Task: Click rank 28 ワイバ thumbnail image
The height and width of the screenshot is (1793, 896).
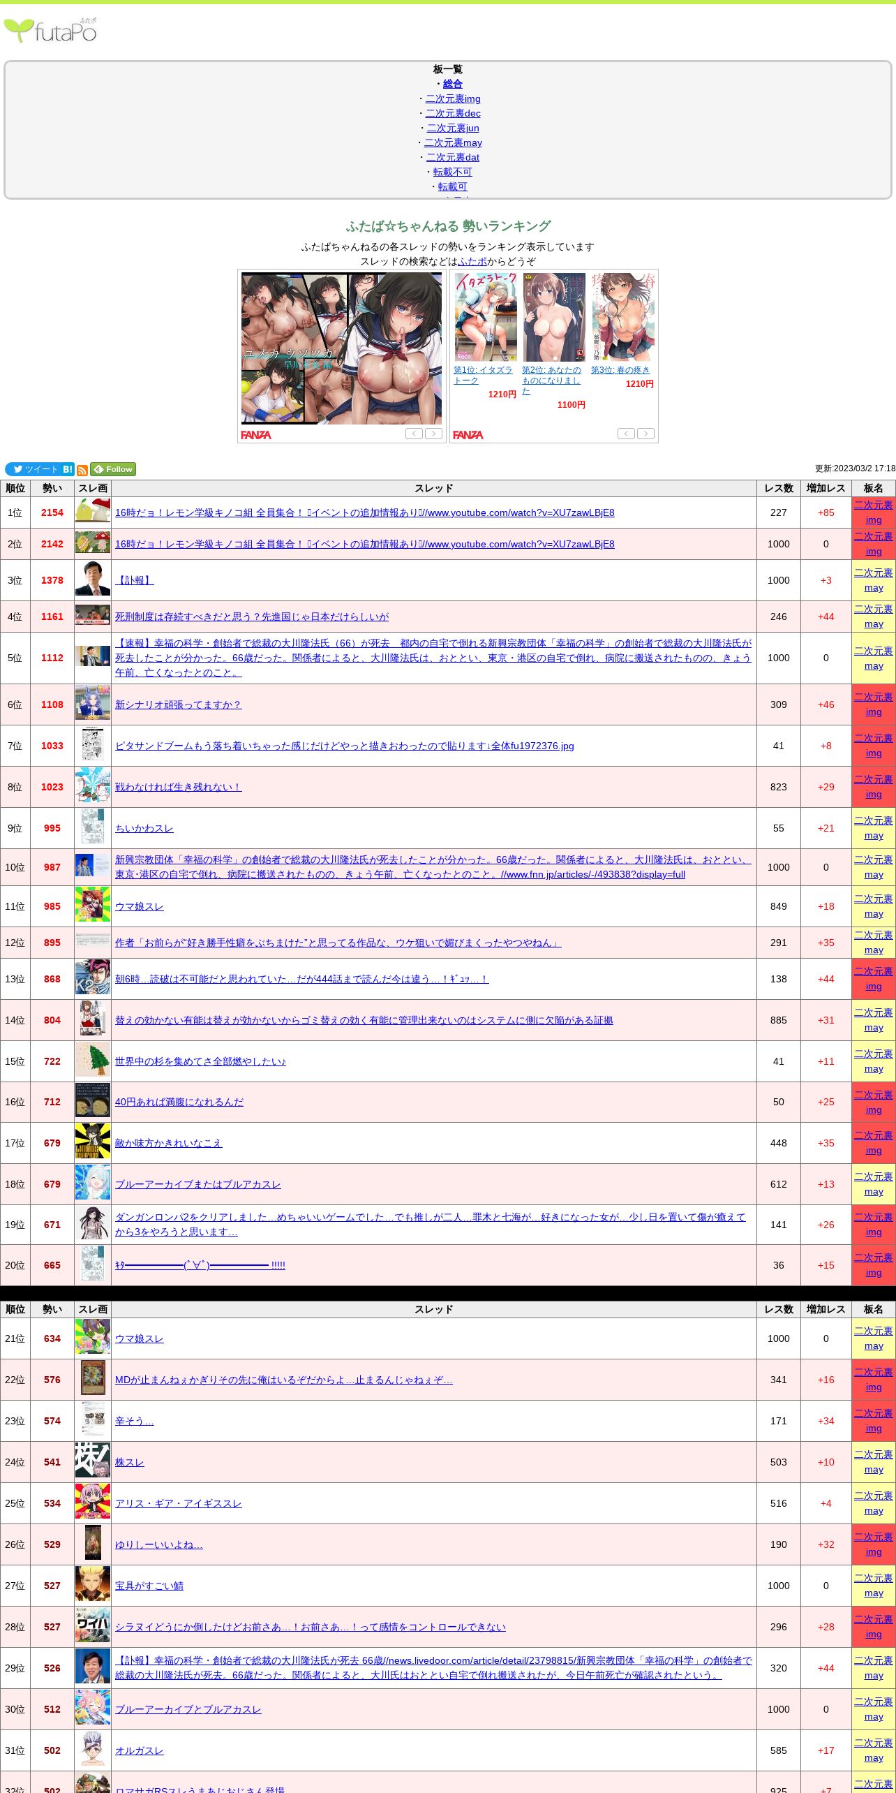Action: 93,1625
